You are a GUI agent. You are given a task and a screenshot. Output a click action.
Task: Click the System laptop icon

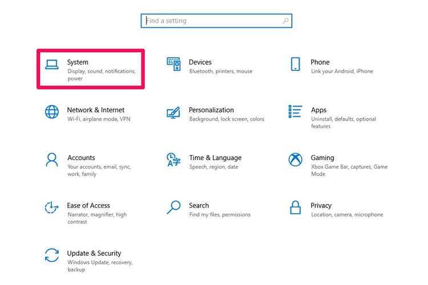click(x=52, y=64)
